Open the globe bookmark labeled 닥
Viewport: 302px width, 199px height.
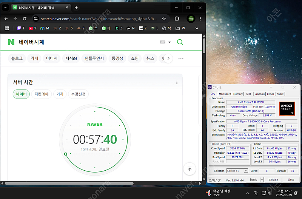(x=166, y=28)
